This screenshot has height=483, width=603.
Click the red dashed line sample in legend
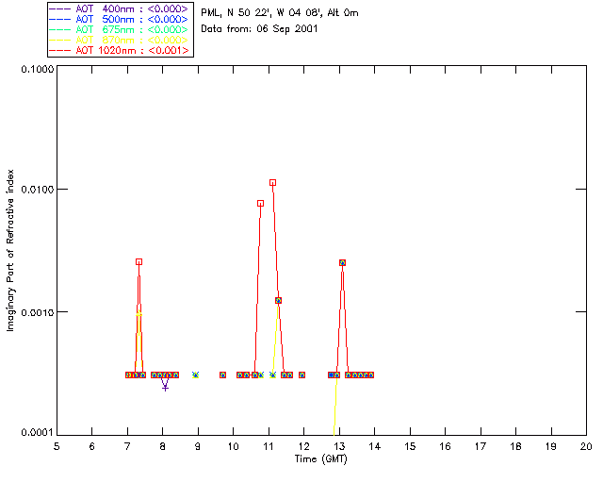(x=60, y=51)
